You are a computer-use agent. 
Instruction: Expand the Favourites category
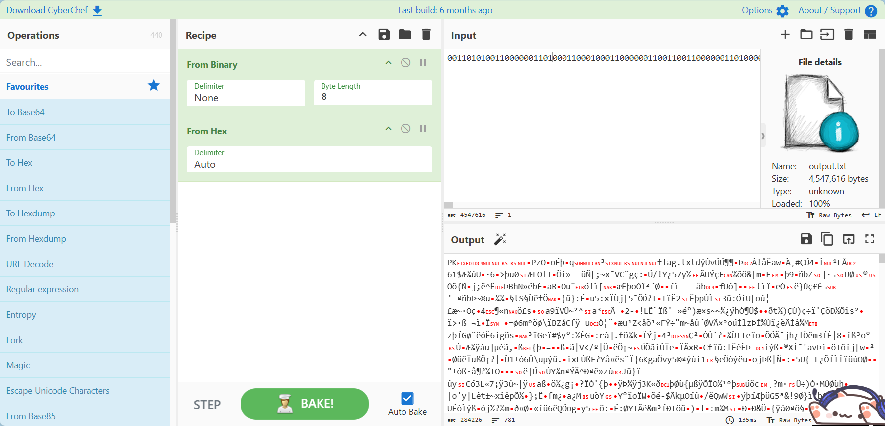(85, 86)
